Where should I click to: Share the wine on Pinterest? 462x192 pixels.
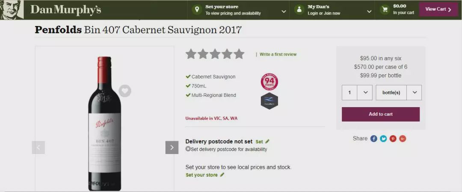point(393,139)
